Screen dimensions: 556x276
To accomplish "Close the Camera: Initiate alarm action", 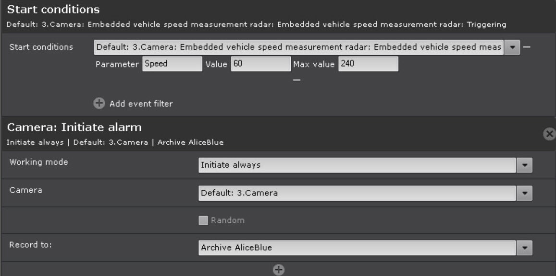I will (549, 134).
